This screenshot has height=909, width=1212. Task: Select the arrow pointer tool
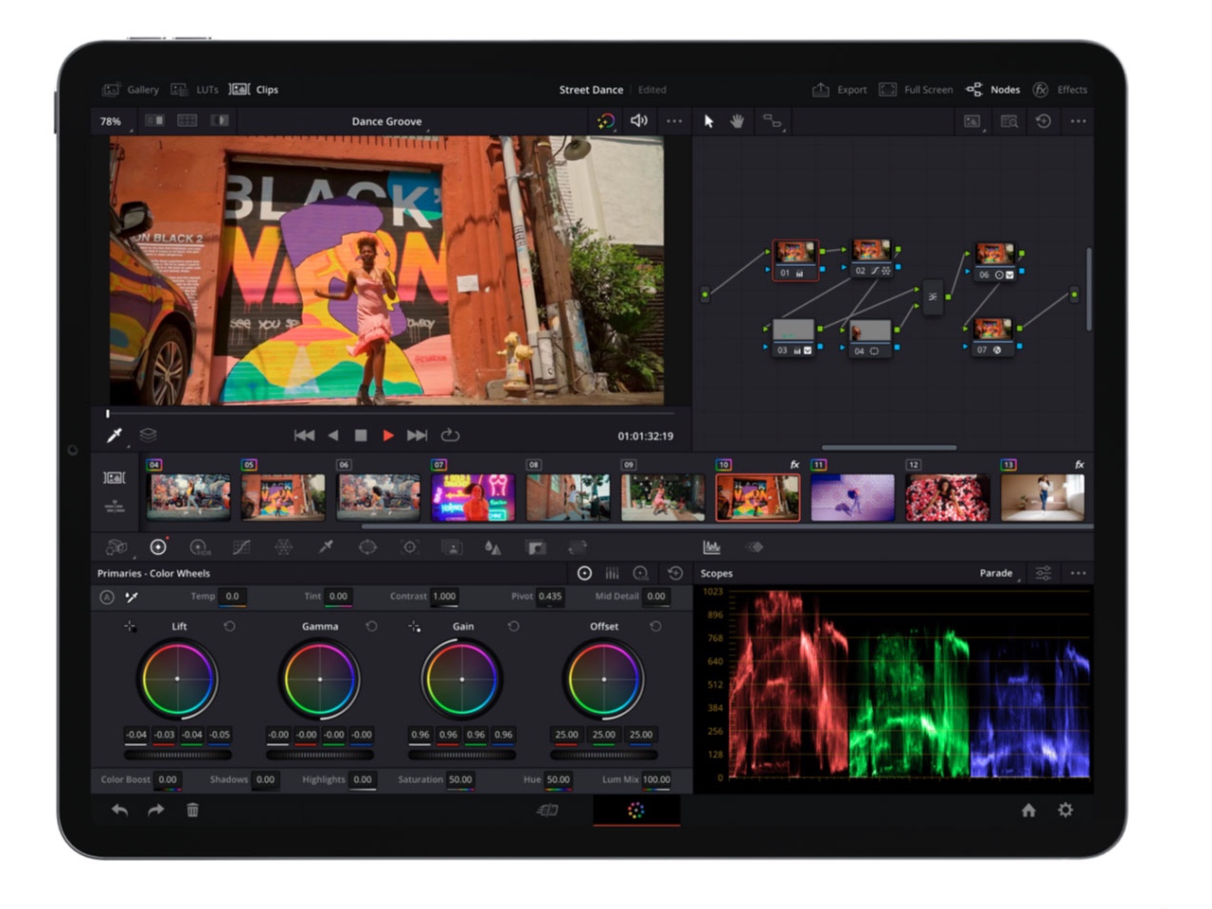708,121
